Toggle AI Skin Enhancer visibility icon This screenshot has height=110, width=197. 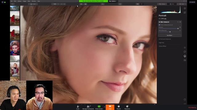(x=180, y=22)
